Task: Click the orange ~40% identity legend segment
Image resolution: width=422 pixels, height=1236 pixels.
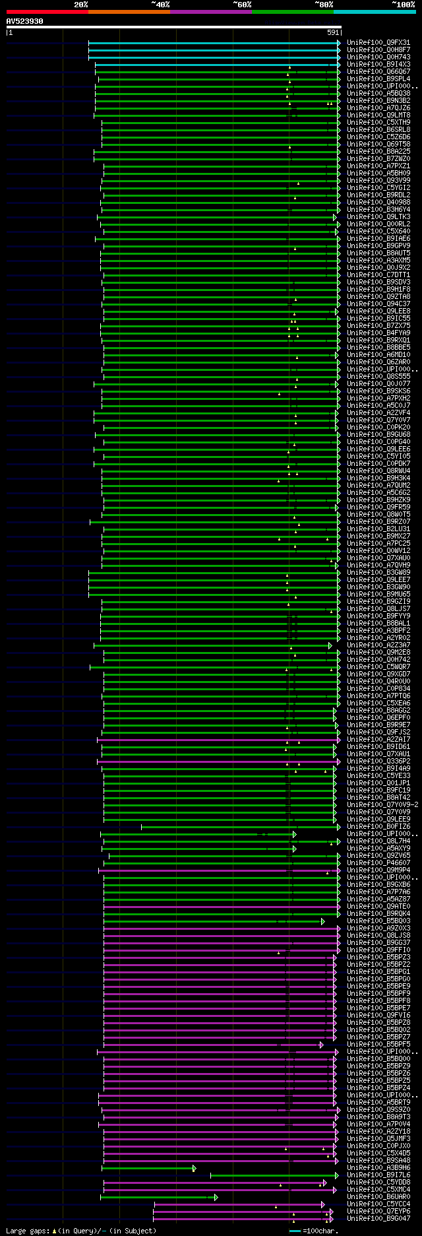Action: 129,12
